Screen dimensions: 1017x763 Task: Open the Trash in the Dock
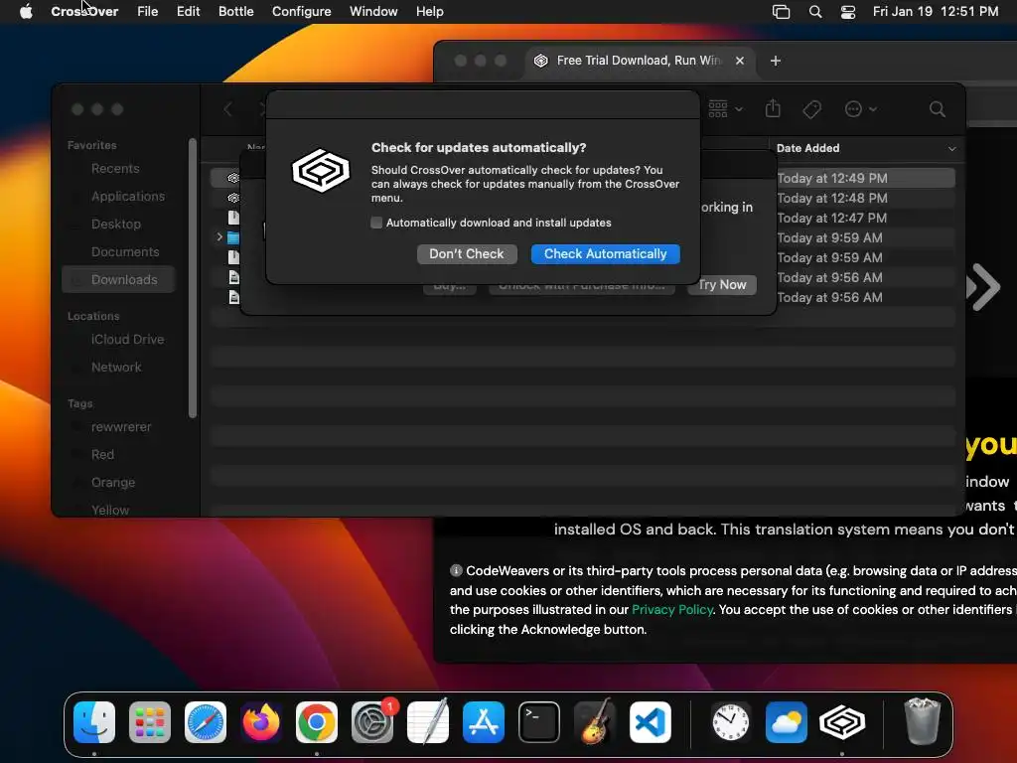coord(922,722)
